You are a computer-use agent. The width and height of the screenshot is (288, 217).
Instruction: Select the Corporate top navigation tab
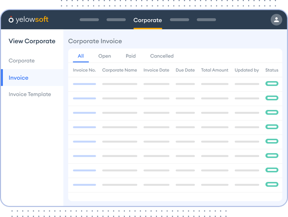click(148, 20)
